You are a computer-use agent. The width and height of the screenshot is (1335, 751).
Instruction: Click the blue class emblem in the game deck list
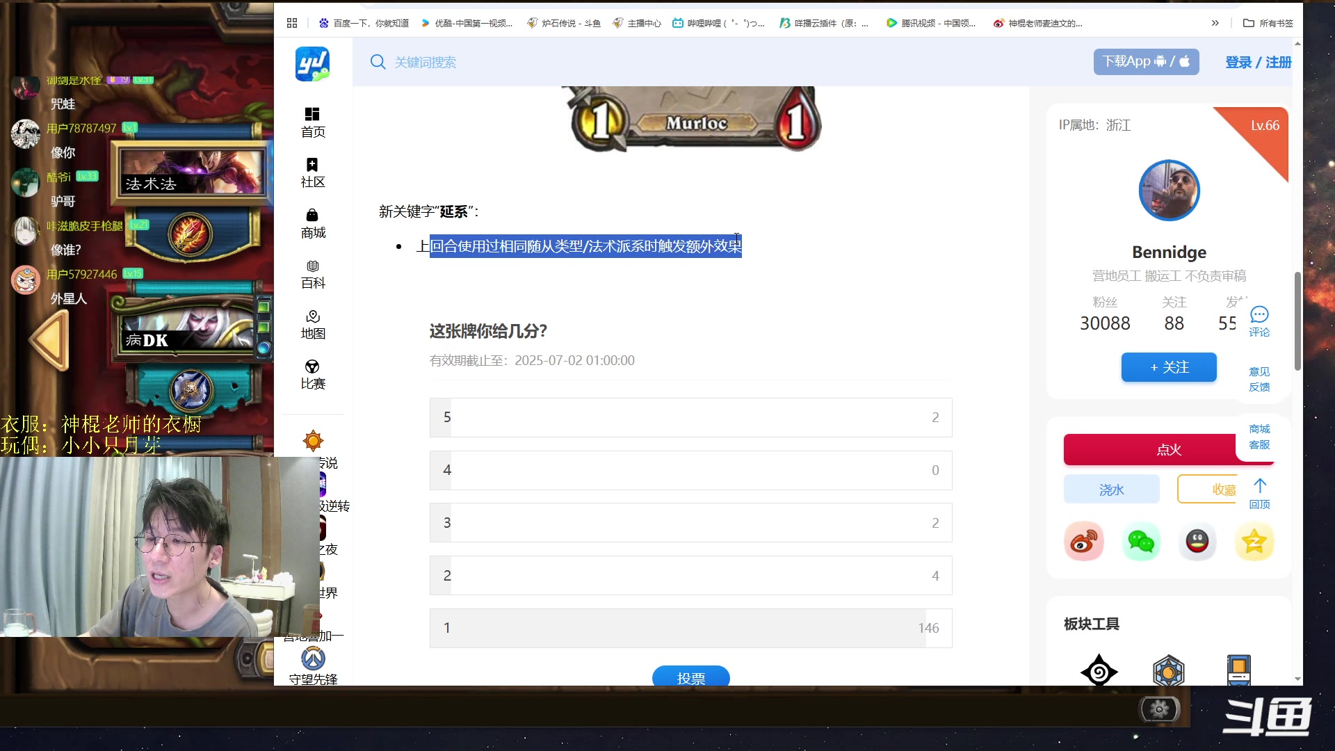[191, 391]
